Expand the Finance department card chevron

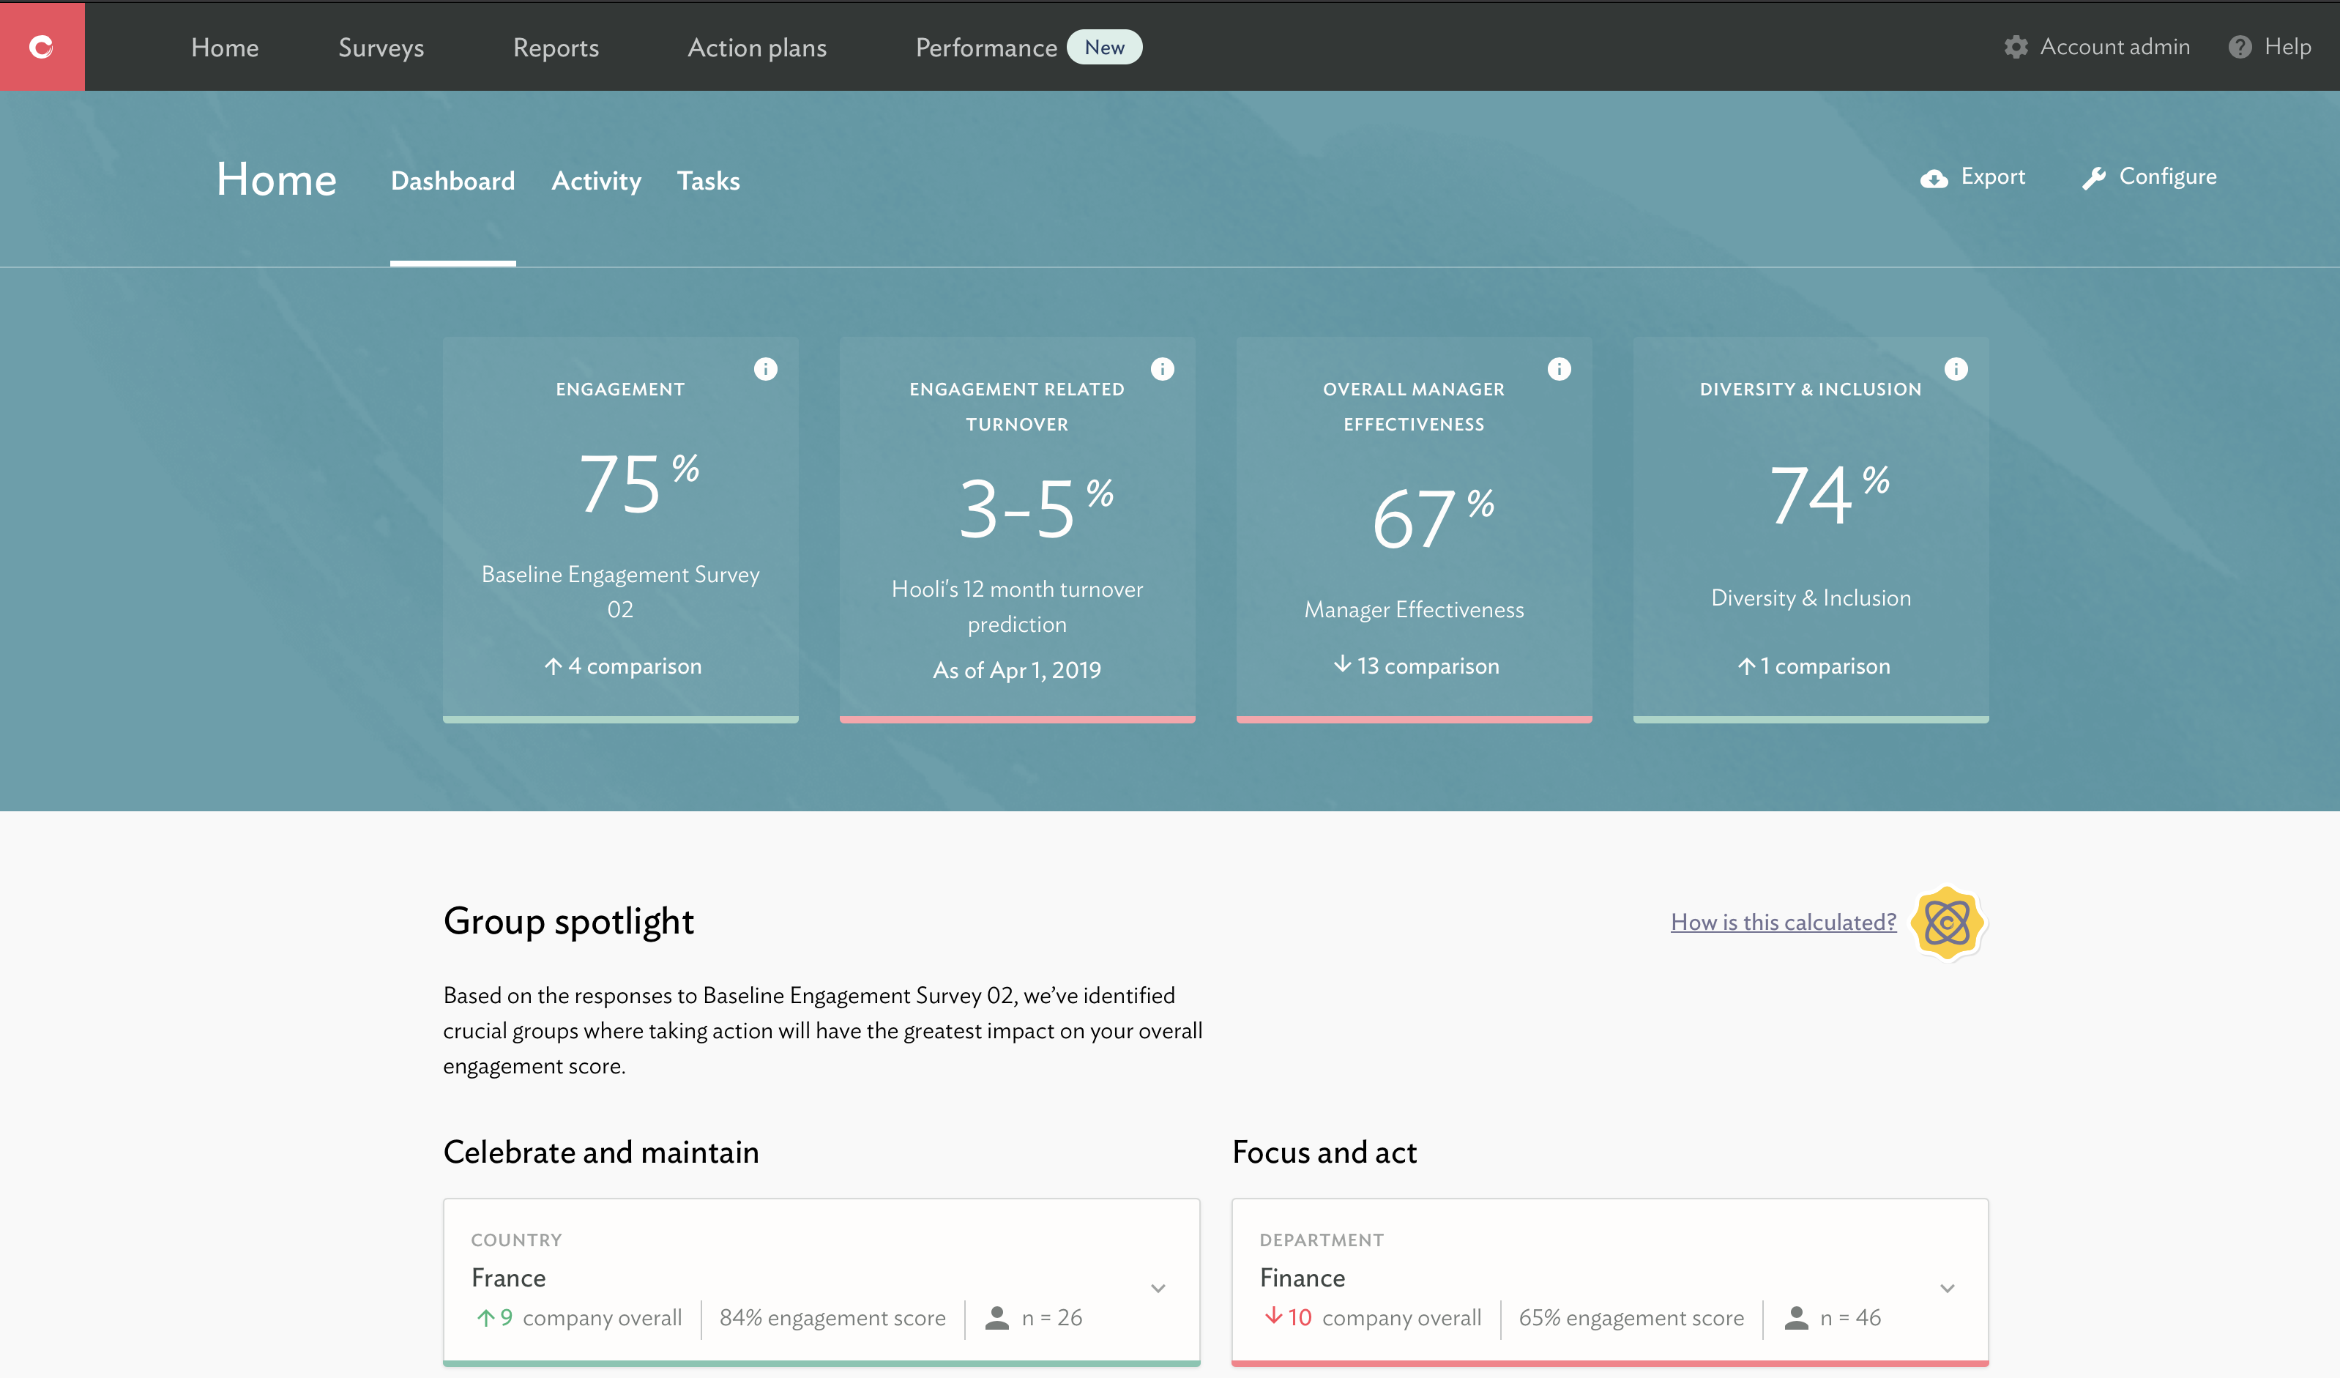[1948, 1288]
